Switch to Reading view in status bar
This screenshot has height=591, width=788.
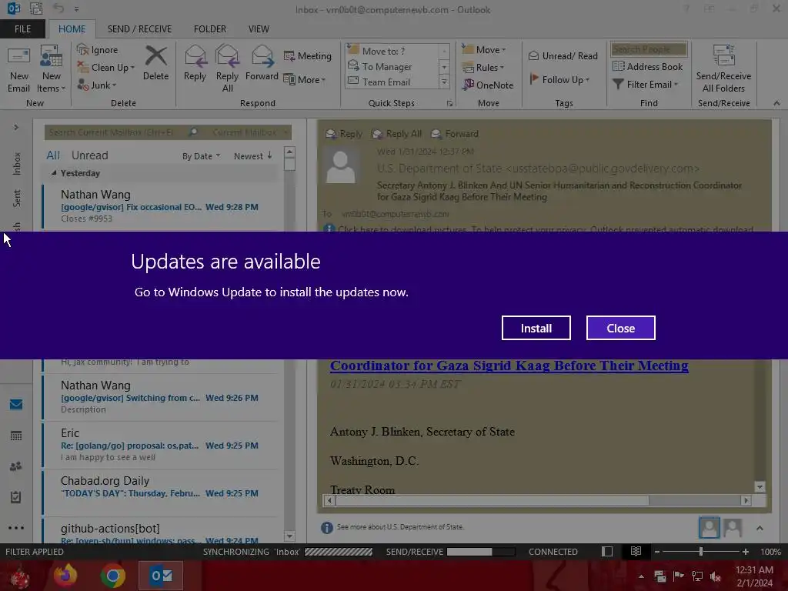point(636,552)
